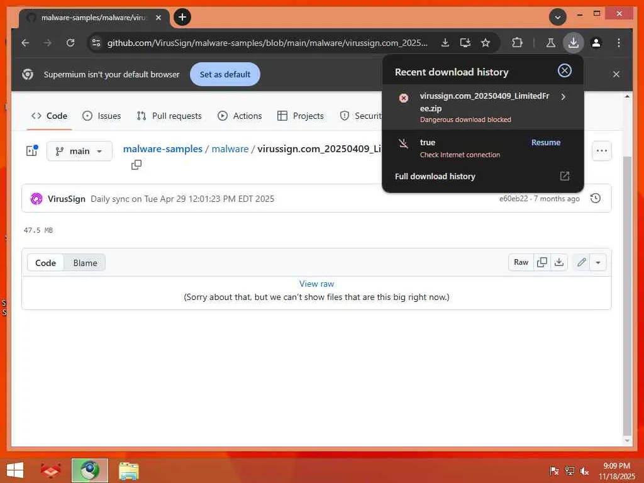Open site information icon in address bar
This screenshot has width=644, height=483.
(x=96, y=43)
